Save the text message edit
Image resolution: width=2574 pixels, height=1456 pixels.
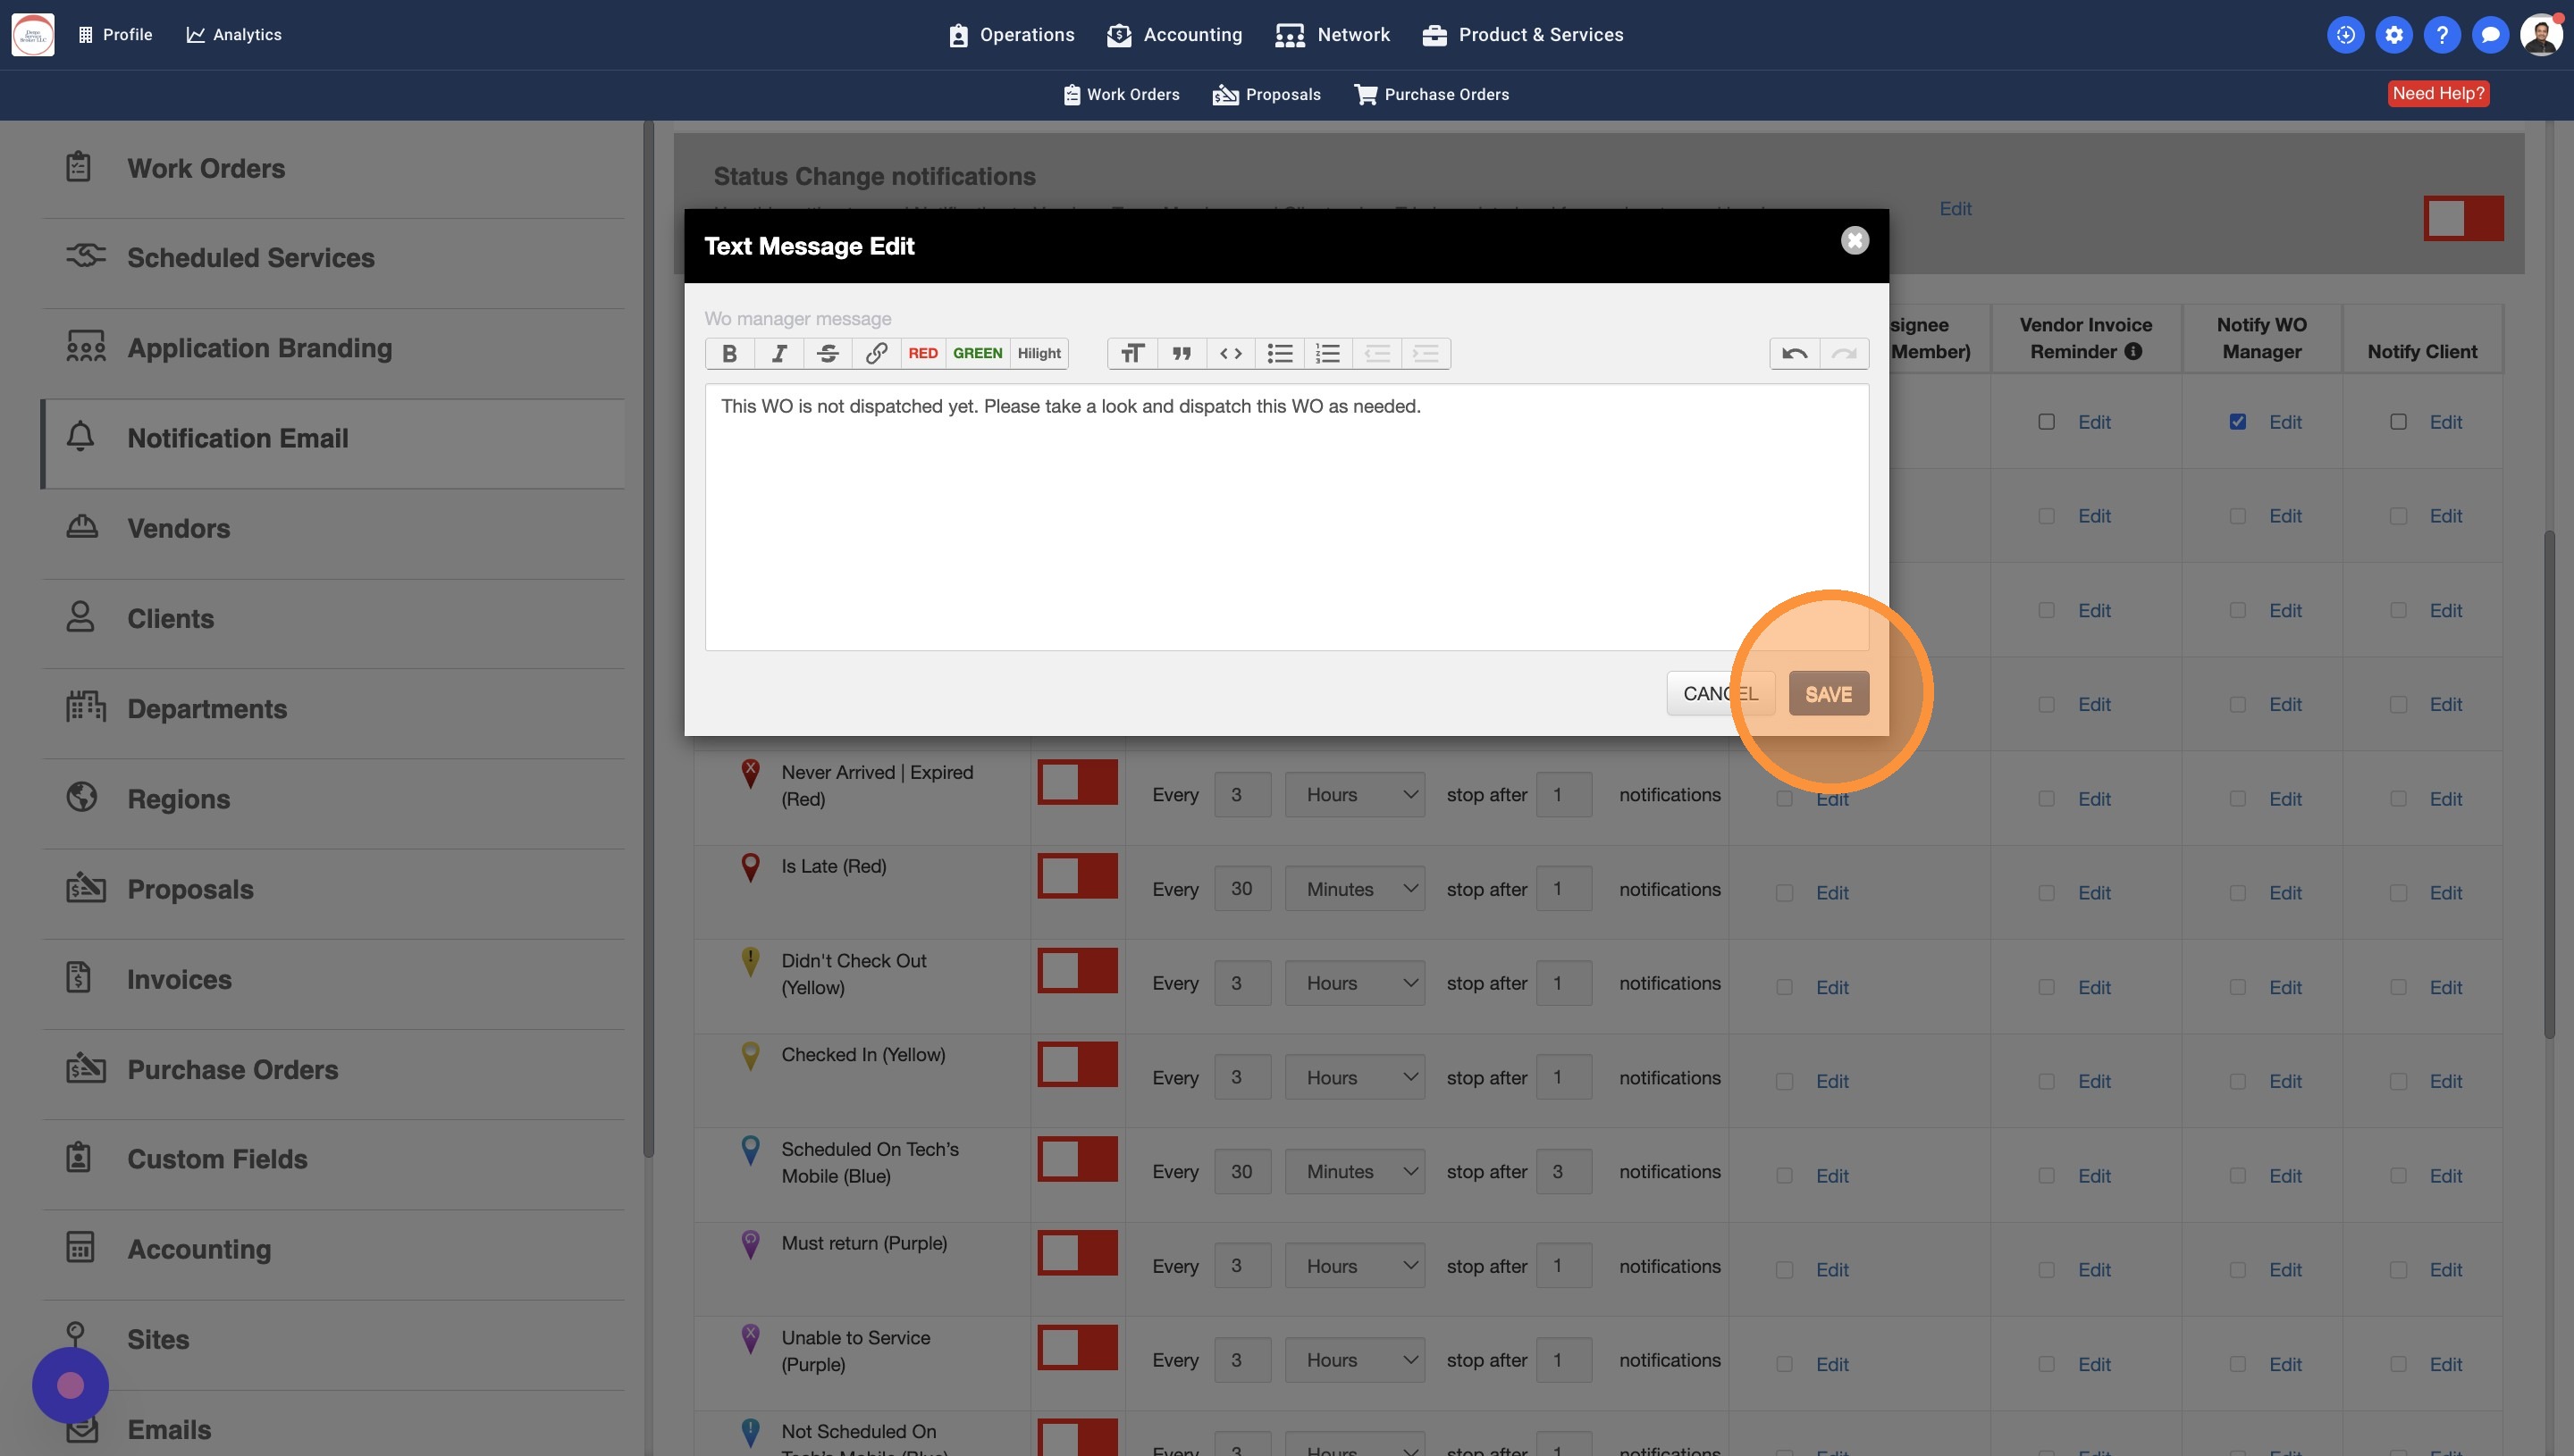coord(1828,694)
